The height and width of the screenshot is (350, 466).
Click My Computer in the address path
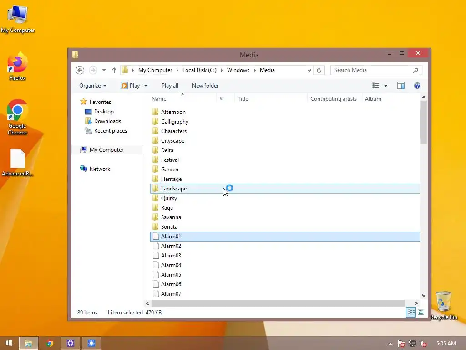point(155,70)
